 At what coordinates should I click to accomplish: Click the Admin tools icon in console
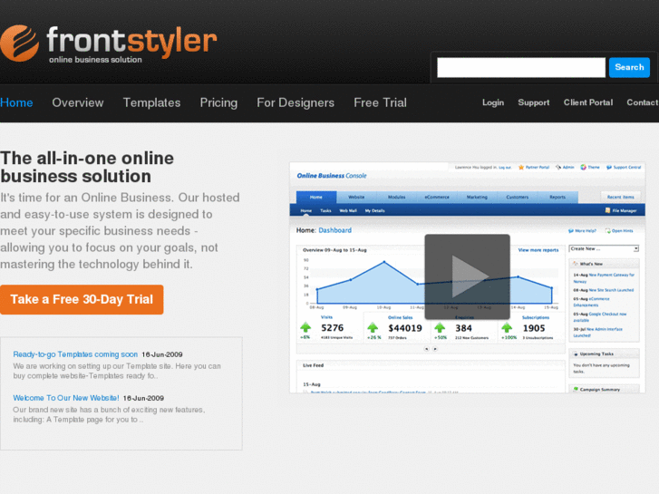(558, 168)
